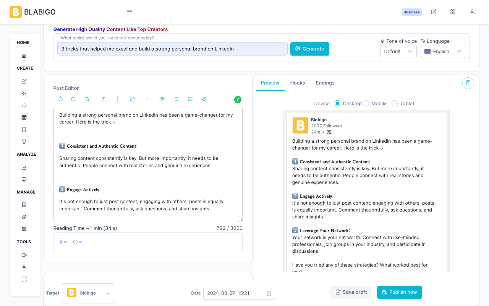Toggle italic formatting in Post Editor
The height and width of the screenshot is (306, 489).
(103, 99)
